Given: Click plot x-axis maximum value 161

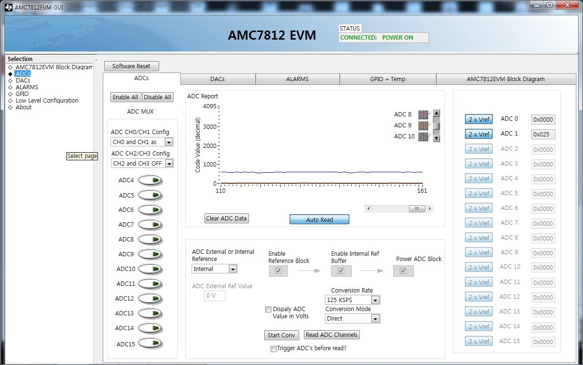Looking at the screenshot, I should (x=422, y=191).
